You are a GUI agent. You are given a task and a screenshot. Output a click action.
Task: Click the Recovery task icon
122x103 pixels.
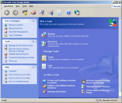point(44,44)
